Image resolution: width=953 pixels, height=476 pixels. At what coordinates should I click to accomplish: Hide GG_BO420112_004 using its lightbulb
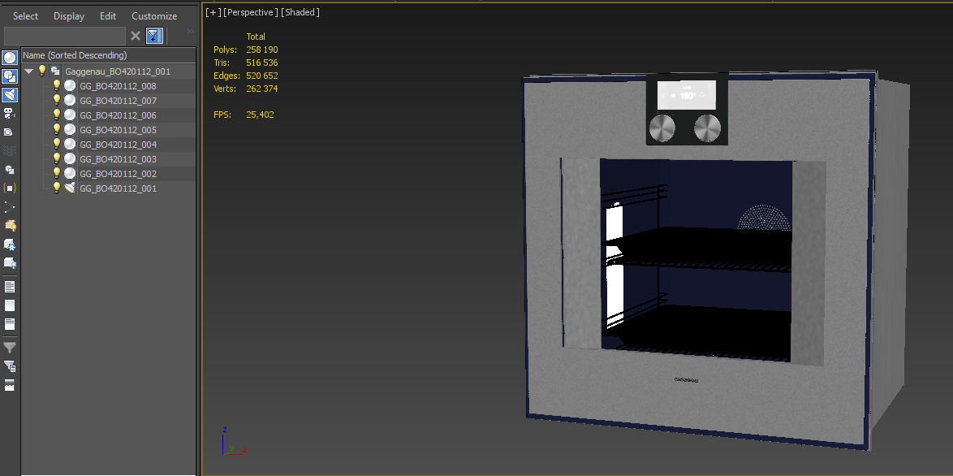coord(57,144)
